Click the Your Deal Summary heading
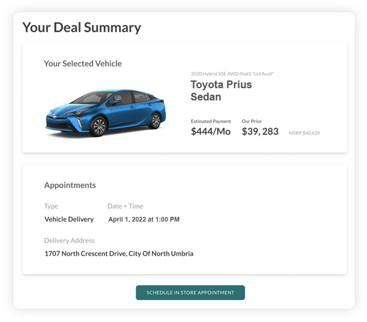Viewport: 367px width, 322px height. (x=82, y=28)
